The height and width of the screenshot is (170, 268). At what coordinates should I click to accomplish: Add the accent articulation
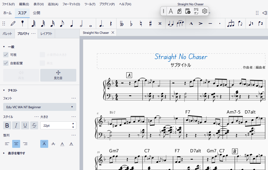pyautogui.click(x=201, y=23)
